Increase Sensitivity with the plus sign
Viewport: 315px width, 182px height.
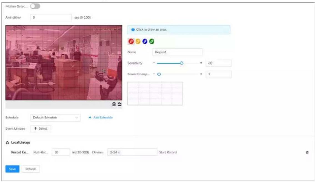coord(201,63)
